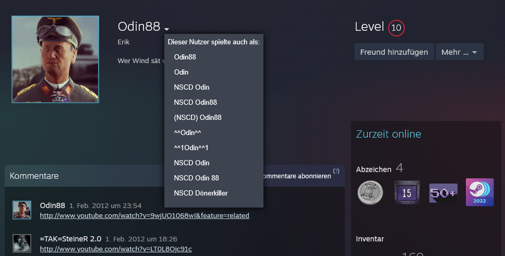Click the Freund hinzufügen button
Screen dimensions: 505x256
click(x=394, y=52)
